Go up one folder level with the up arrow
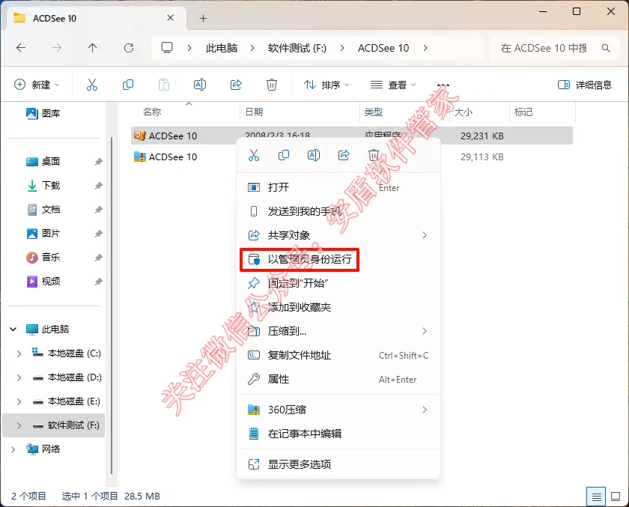Screen dimensions: 629x507 pyautogui.click(x=92, y=48)
